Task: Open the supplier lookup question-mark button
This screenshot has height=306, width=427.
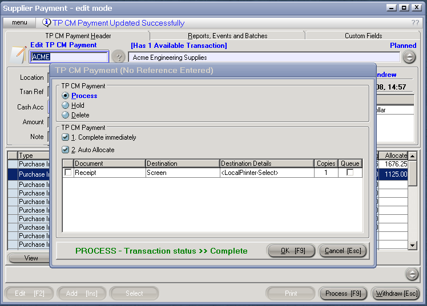Action: tap(119, 57)
